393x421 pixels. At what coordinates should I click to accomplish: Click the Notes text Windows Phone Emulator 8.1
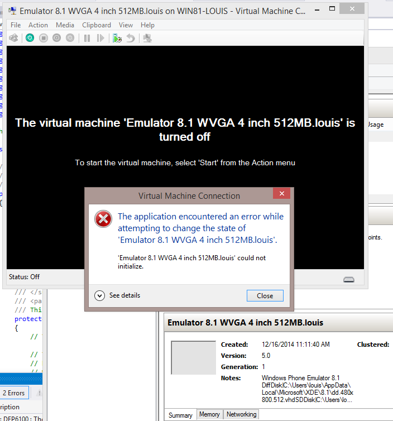tap(300, 378)
